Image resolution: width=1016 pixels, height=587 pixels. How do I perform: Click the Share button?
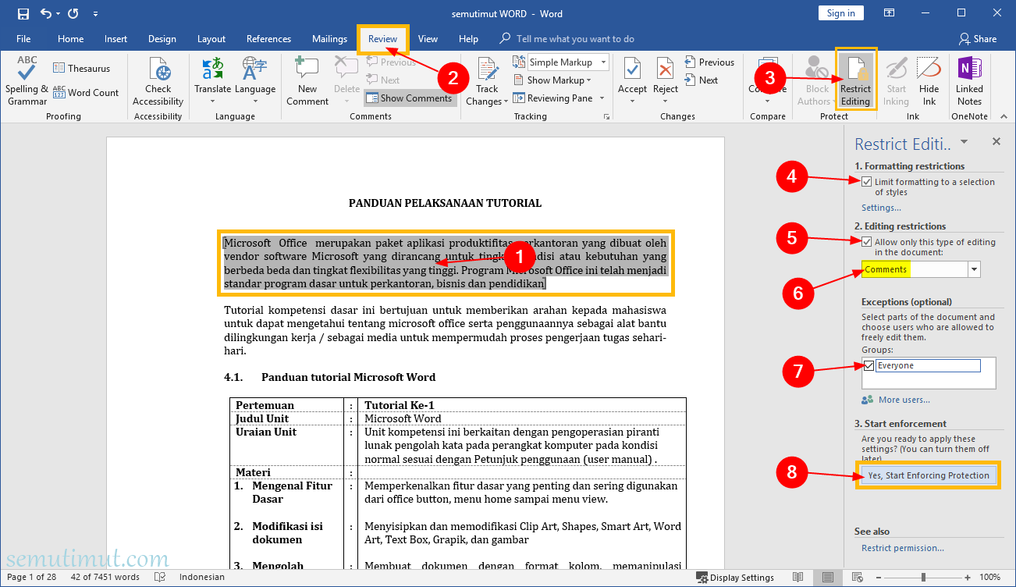pyautogui.click(x=978, y=39)
